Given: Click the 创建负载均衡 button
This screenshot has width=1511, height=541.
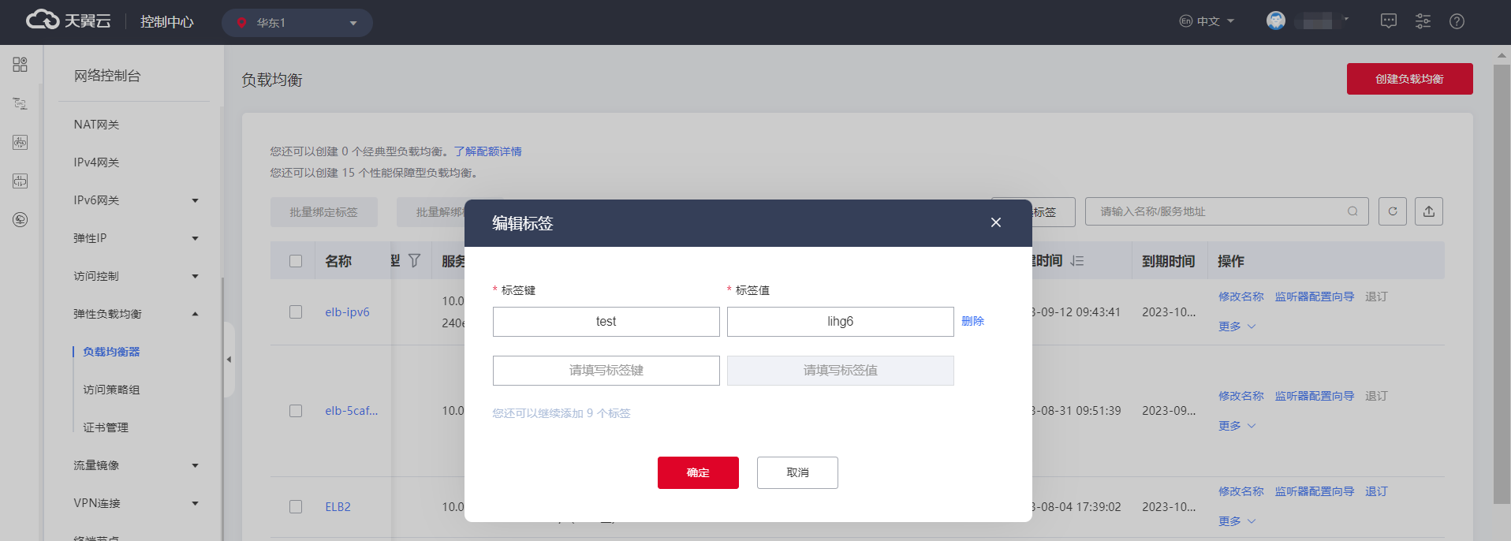Looking at the screenshot, I should coord(1409,79).
